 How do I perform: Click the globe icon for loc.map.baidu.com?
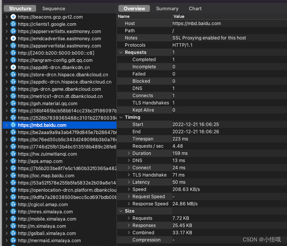click(x=13, y=175)
